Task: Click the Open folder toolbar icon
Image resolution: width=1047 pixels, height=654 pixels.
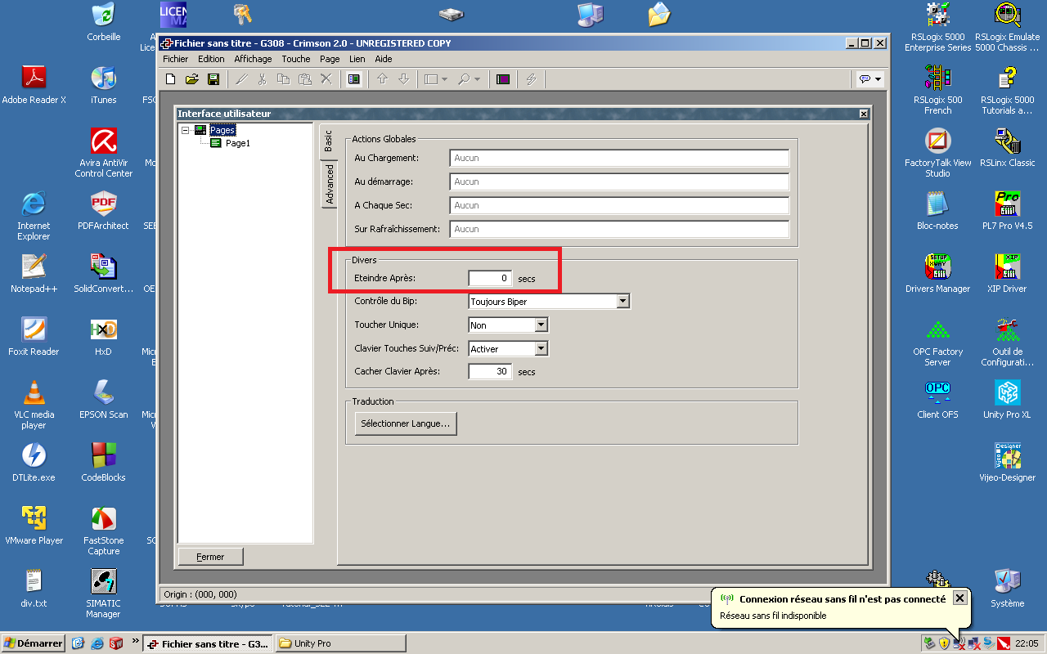Action: coord(192,79)
